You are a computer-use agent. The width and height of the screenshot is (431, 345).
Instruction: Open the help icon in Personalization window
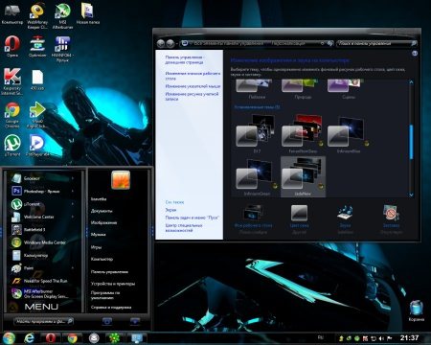click(415, 54)
